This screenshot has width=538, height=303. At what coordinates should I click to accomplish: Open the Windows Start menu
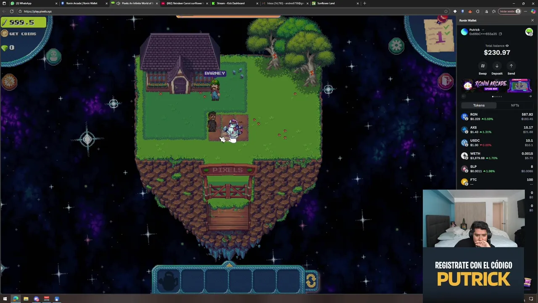click(x=5, y=299)
